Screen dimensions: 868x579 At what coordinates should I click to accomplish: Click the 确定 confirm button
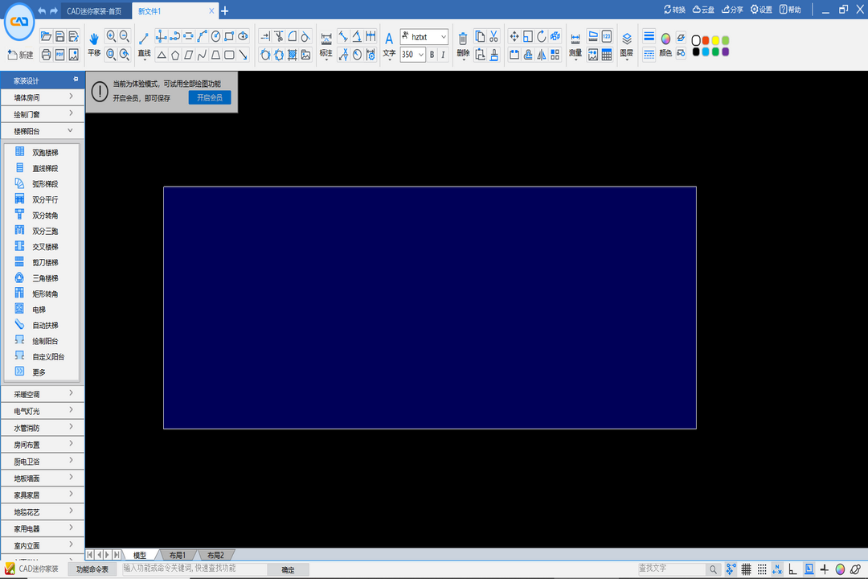pyautogui.click(x=287, y=569)
